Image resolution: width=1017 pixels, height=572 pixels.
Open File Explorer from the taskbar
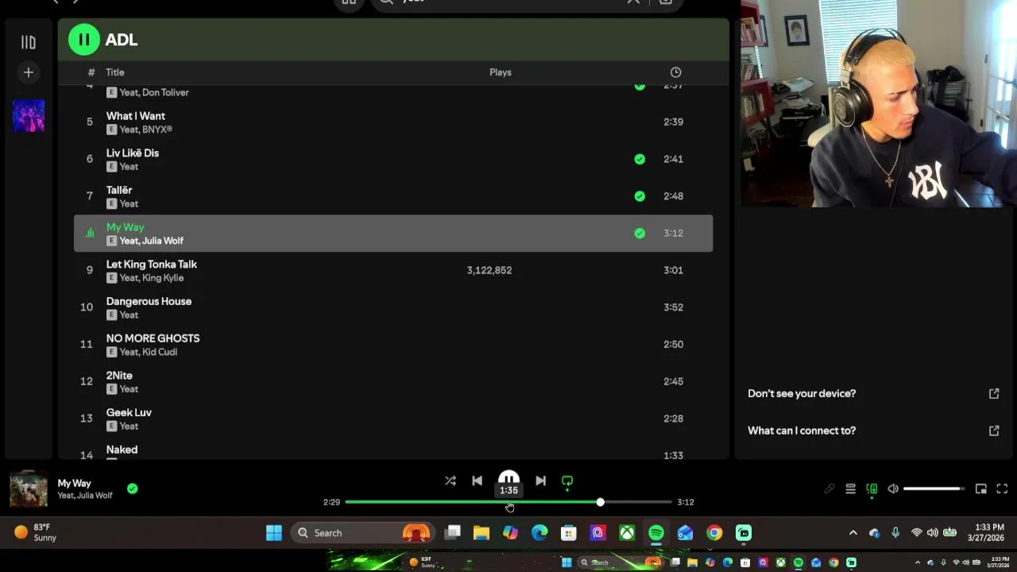tap(481, 533)
